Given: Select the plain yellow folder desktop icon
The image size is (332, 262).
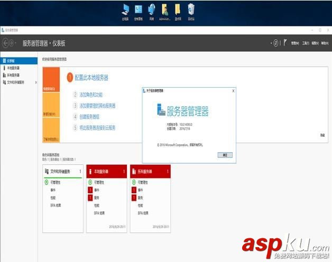Looking at the screenshot, I should (178, 12).
